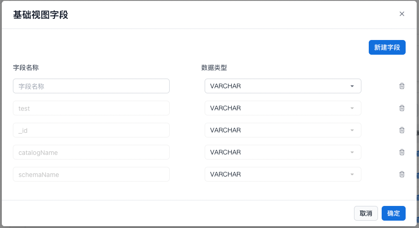Open data type dropdown for first row

[283, 86]
